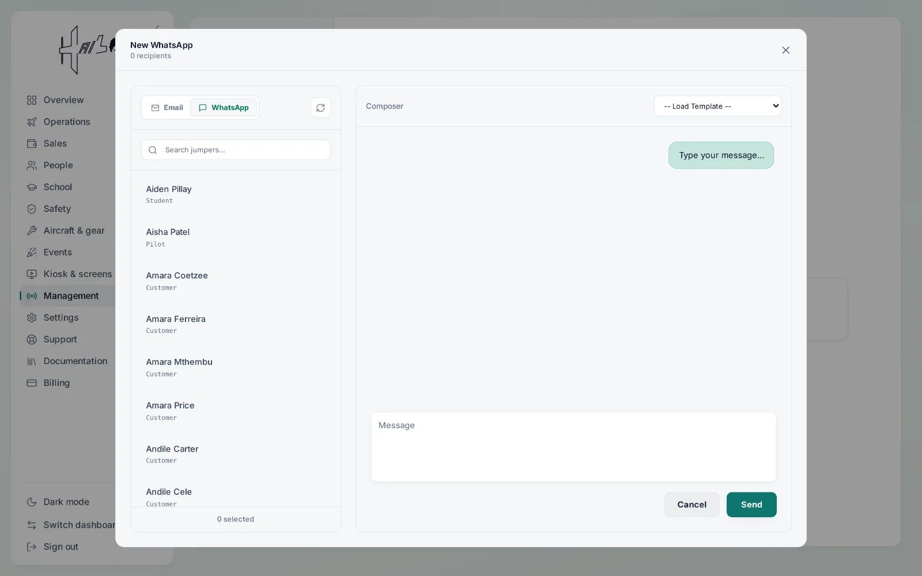Click the message preview bubble

pyautogui.click(x=721, y=156)
